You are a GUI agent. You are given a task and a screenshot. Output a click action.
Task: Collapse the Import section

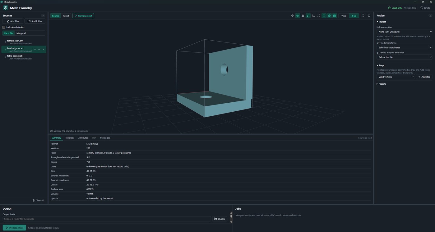tap(381, 22)
